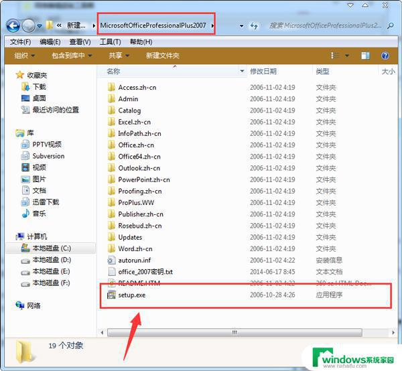This screenshot has height=371, width=402.
Task: Select 收藏夹 in navigation pane
Action: (x=37, y=75)
